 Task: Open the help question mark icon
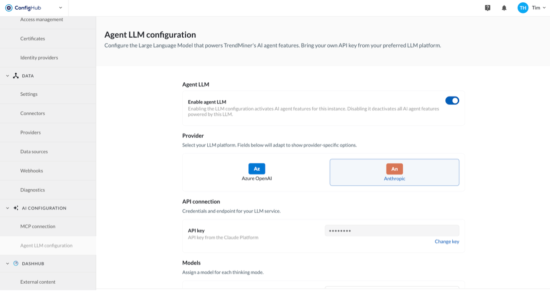point(488,8)
